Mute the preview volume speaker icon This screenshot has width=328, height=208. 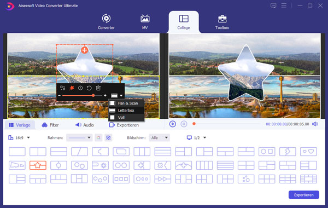click(x=315, y=124)
